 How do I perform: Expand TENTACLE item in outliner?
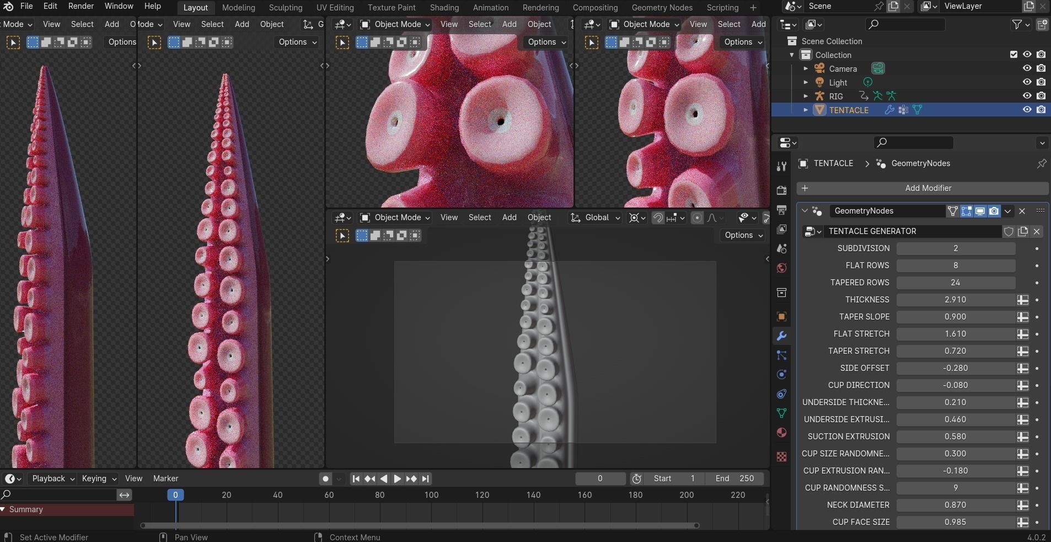806,110
